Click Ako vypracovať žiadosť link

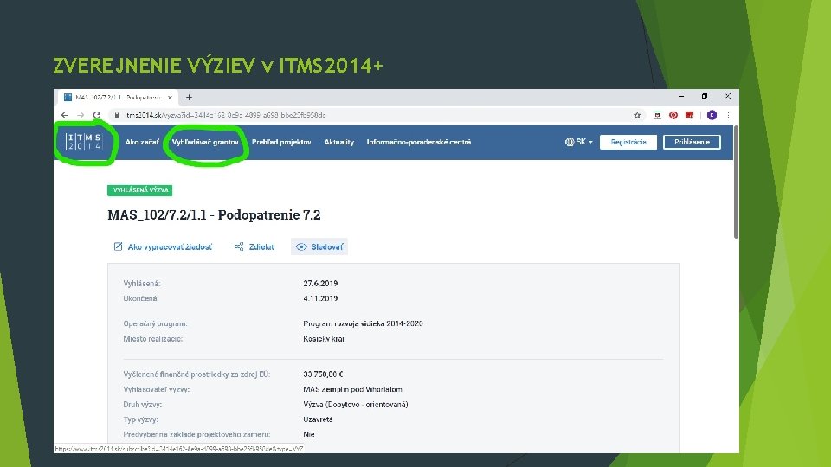pyautogui.click(x=163, y=246)
